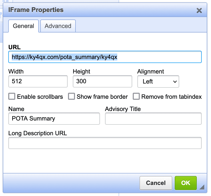
Task: Close the IFrame Properties dialog
Action: click(199, 10)
